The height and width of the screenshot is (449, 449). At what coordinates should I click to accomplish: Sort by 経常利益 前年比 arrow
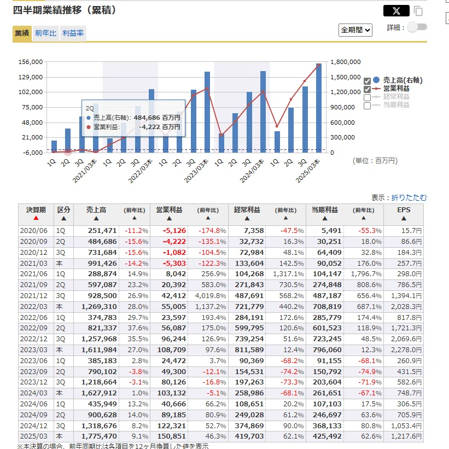[x=285, y=218]
